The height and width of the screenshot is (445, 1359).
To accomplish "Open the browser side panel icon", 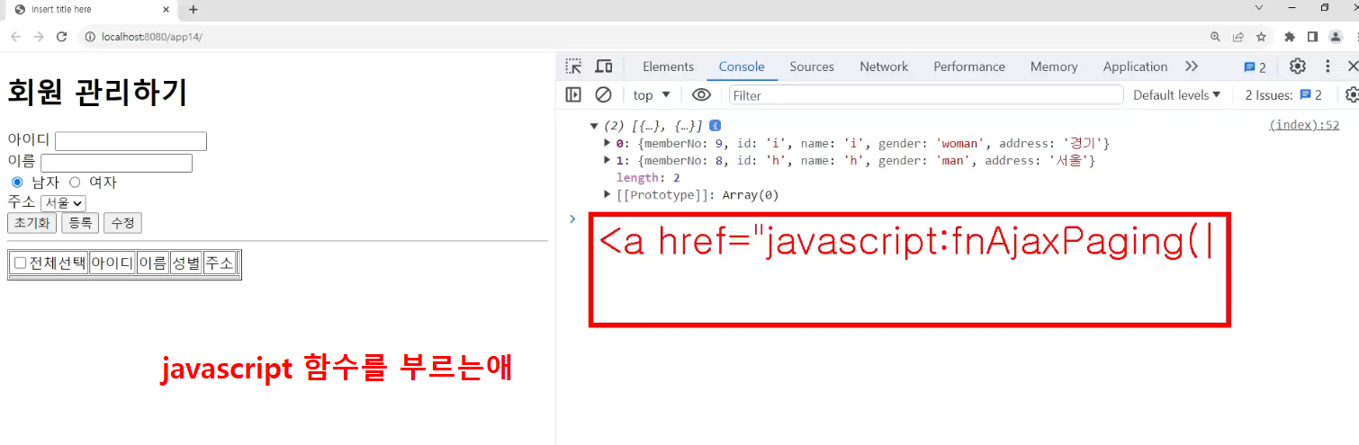I will pyautogui.click(x=1312, y=37).
